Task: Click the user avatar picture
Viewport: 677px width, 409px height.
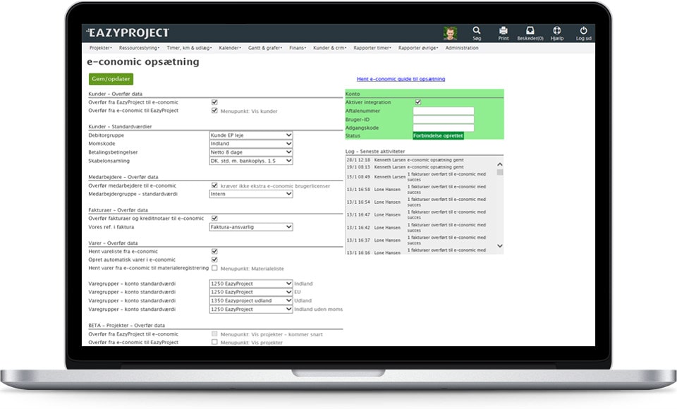Action: coord(450,32)
